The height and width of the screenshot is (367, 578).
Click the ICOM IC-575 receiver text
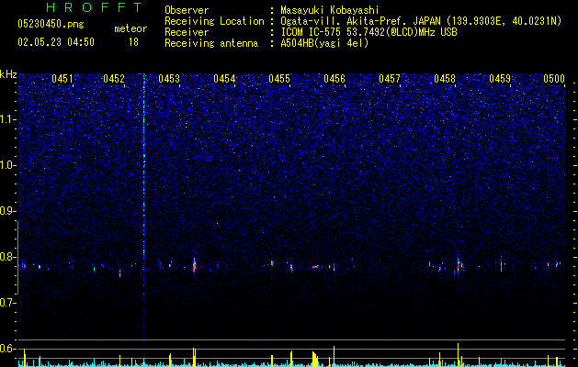click(368, 32)
